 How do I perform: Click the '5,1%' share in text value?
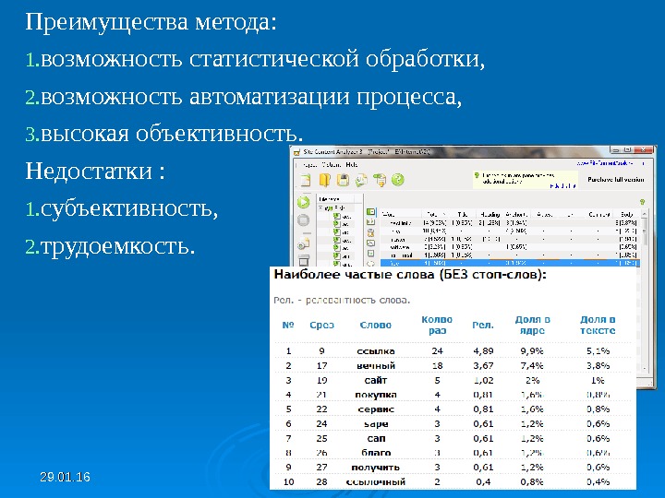pyautogui.click(x=598, y=351)
